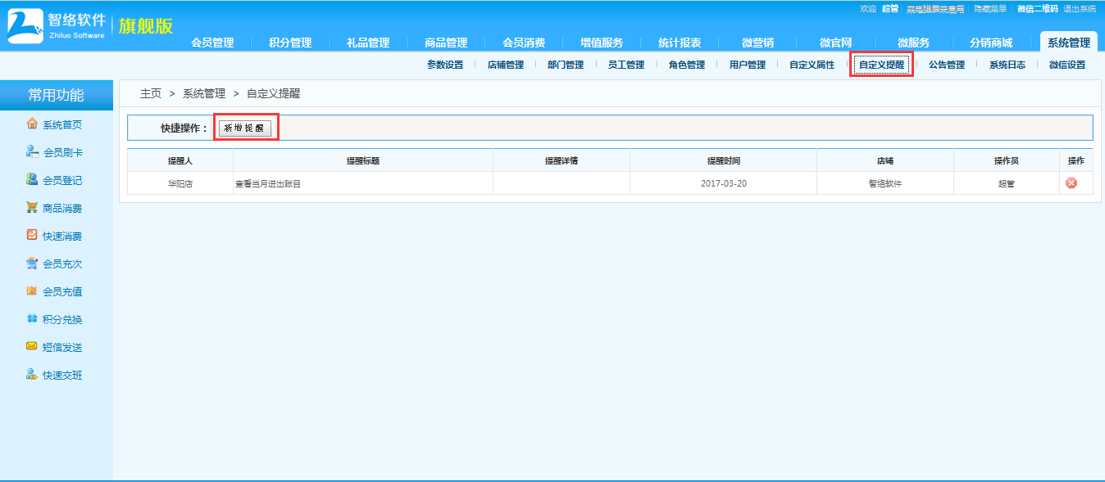The width and height of the screenshot is (1105, 482).
Task: Click the 新增提醒 button
Action: pos(246,128)
